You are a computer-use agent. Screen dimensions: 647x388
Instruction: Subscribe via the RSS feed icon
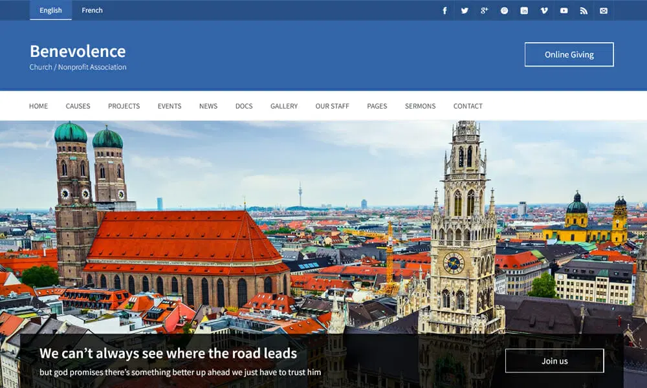584,11
